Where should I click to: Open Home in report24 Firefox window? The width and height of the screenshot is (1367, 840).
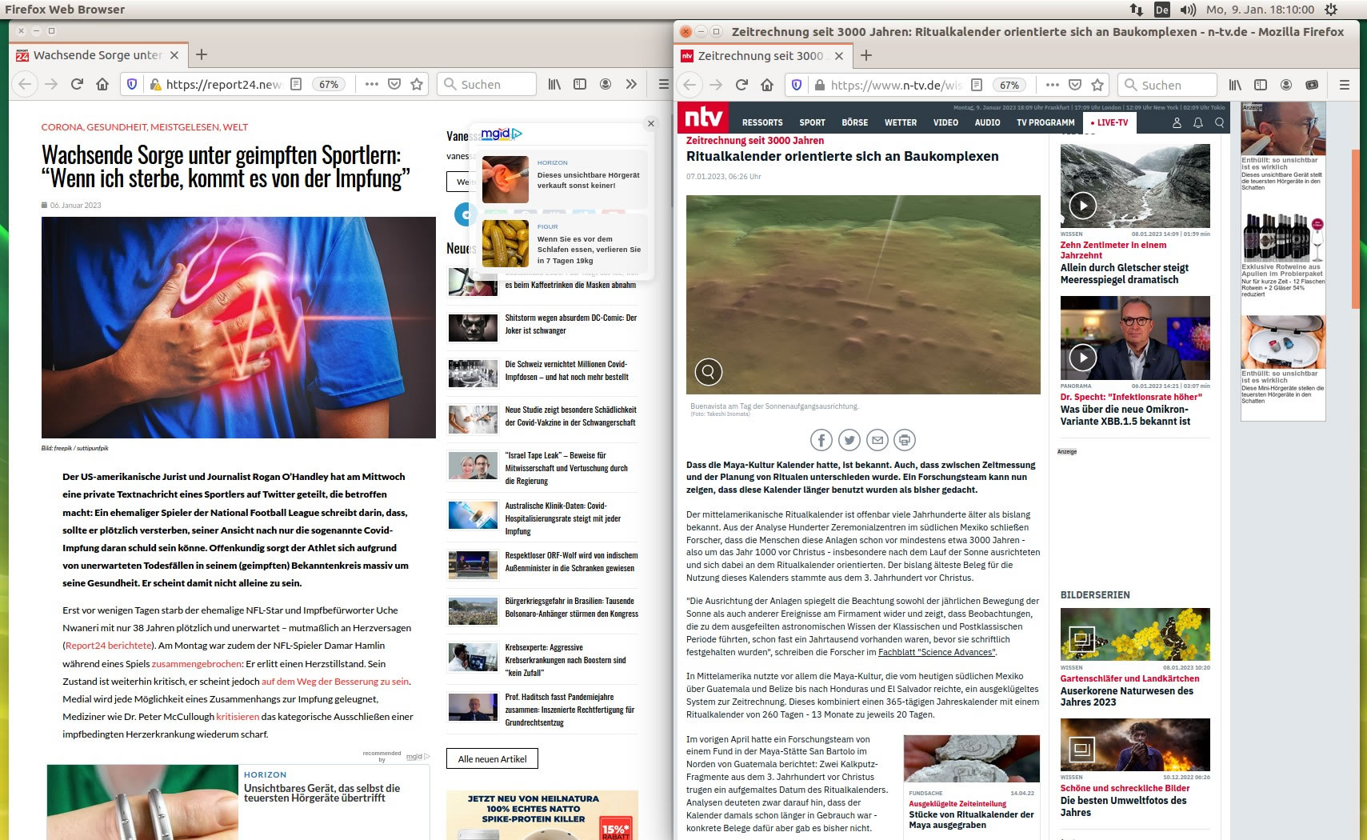pyautogui.click(x=102, y=84)
